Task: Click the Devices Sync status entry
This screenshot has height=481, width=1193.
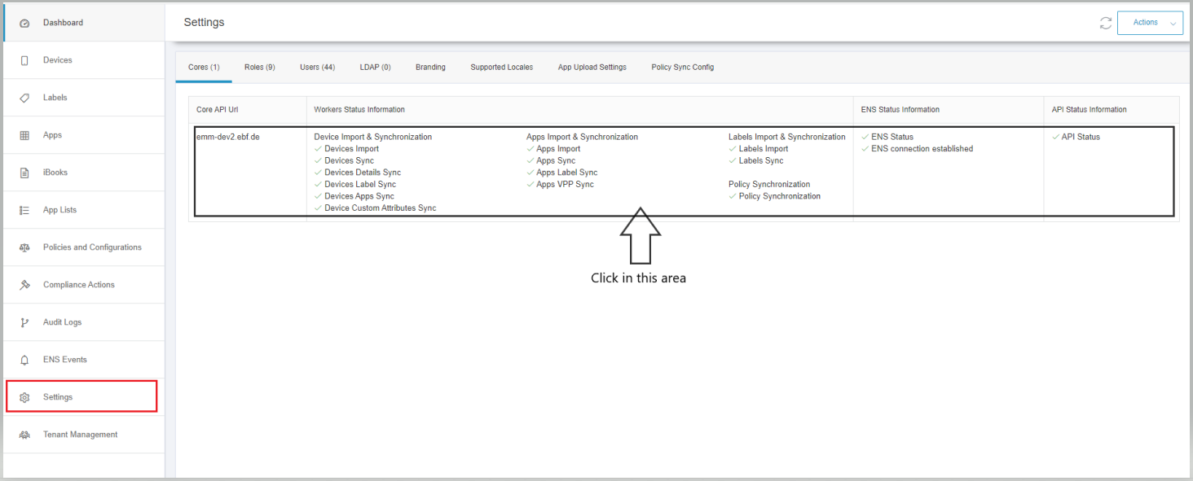Action: 344,160
